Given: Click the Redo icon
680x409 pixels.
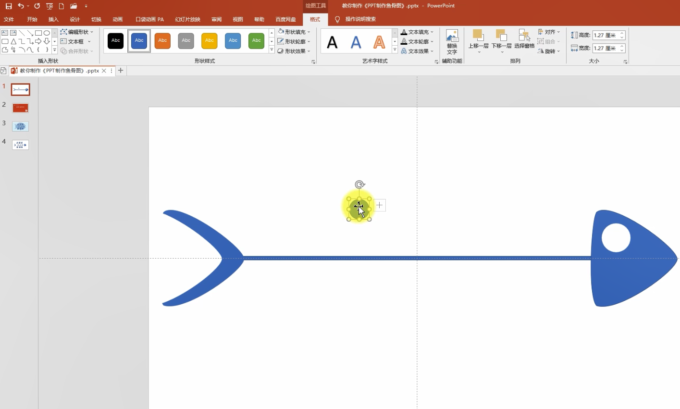Looking at the screenshot, I should coord(37,6).
